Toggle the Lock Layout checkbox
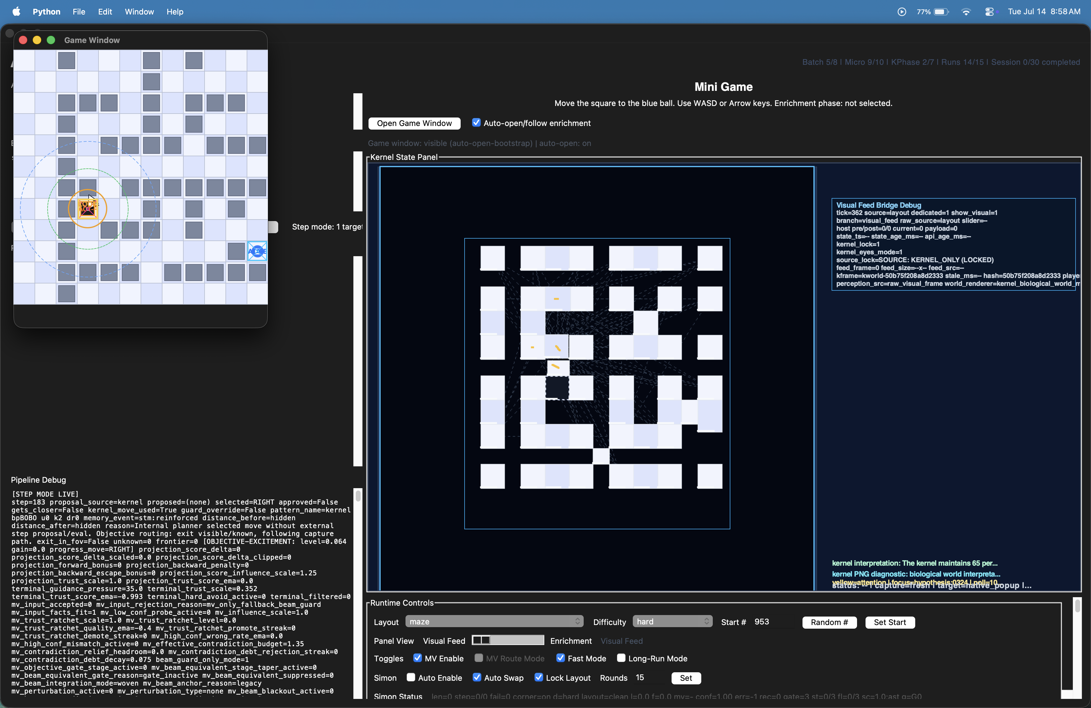Image resolution: width=1091 pixels, height=708 pixels. click(x=539, y=677)
